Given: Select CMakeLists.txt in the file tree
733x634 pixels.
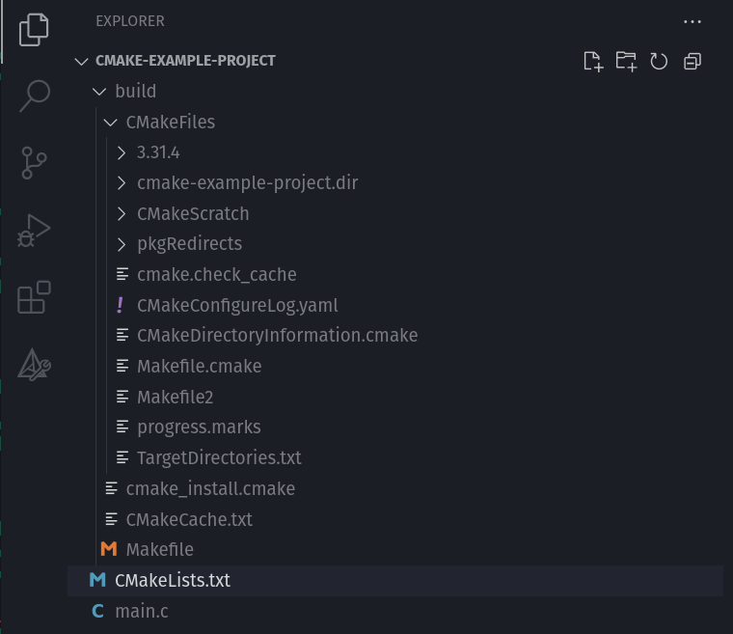Looking at the screenshot, I should [173, 580].
